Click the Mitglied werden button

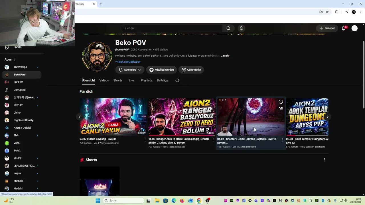162,70
